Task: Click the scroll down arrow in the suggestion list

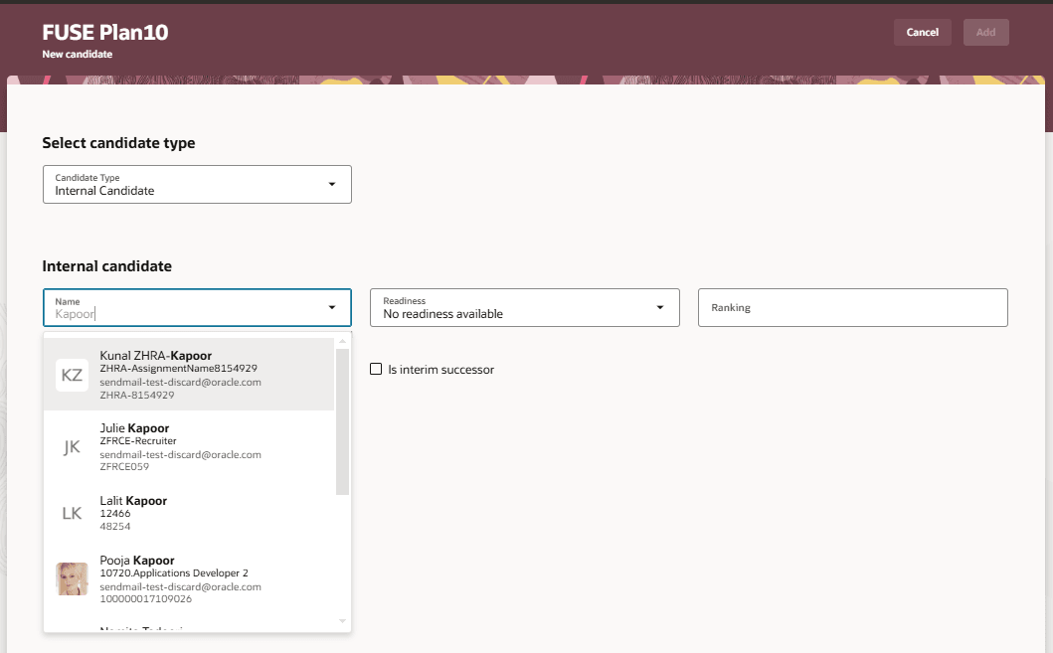Action: click(x=342, y=621)
